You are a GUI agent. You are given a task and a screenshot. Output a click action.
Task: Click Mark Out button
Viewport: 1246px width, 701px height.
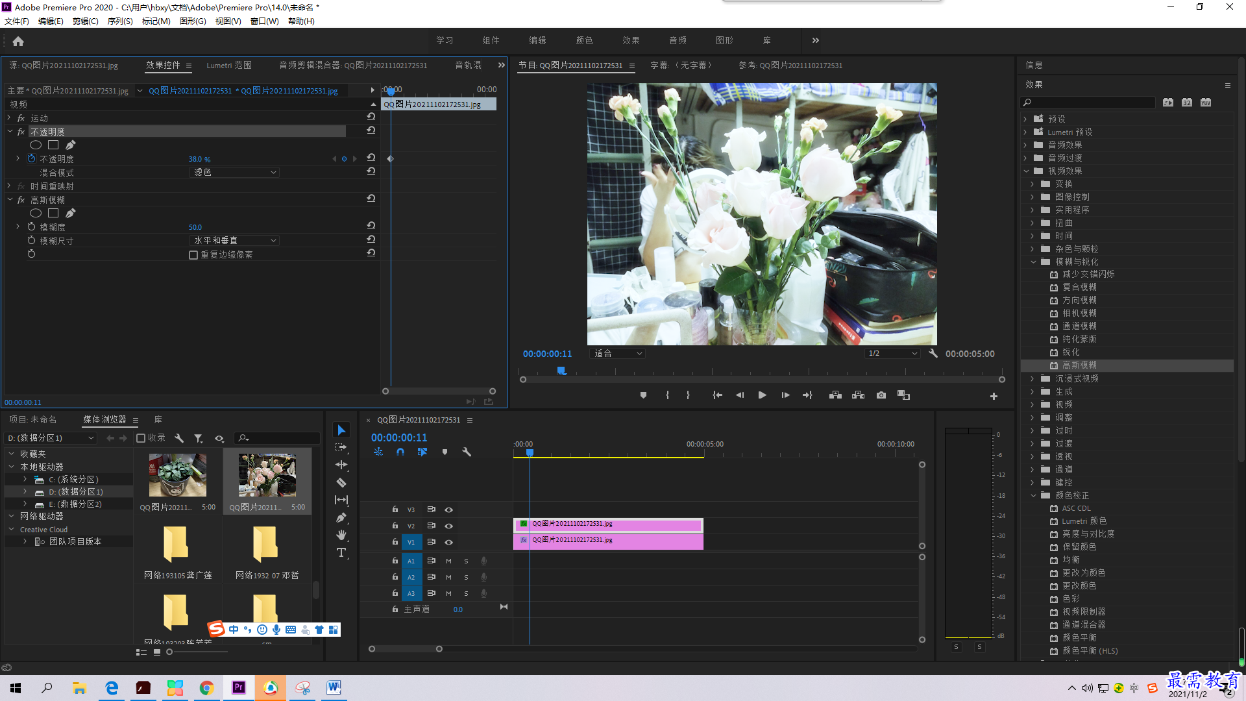(x=688, y=395)
